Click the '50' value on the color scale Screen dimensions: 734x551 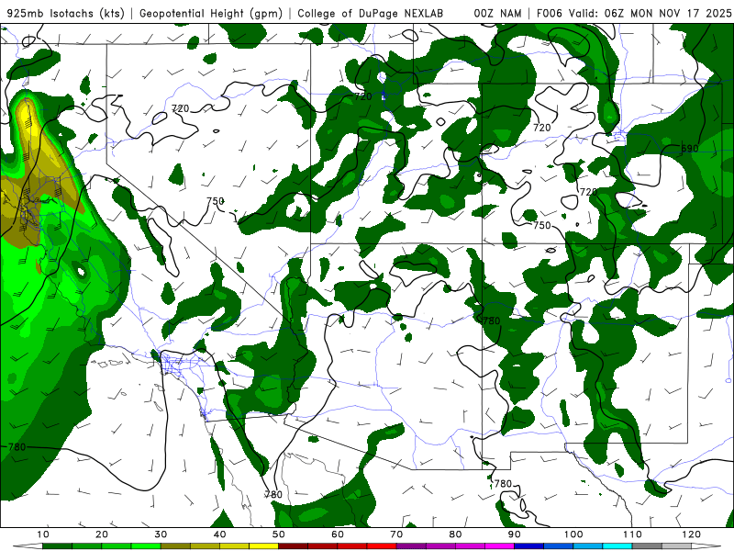click(279, 534)
